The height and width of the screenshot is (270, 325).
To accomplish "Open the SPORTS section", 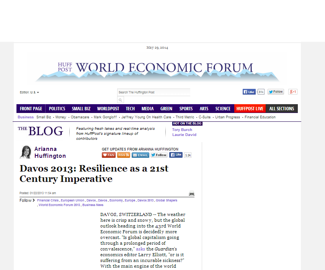I will [x=186, y=109].
